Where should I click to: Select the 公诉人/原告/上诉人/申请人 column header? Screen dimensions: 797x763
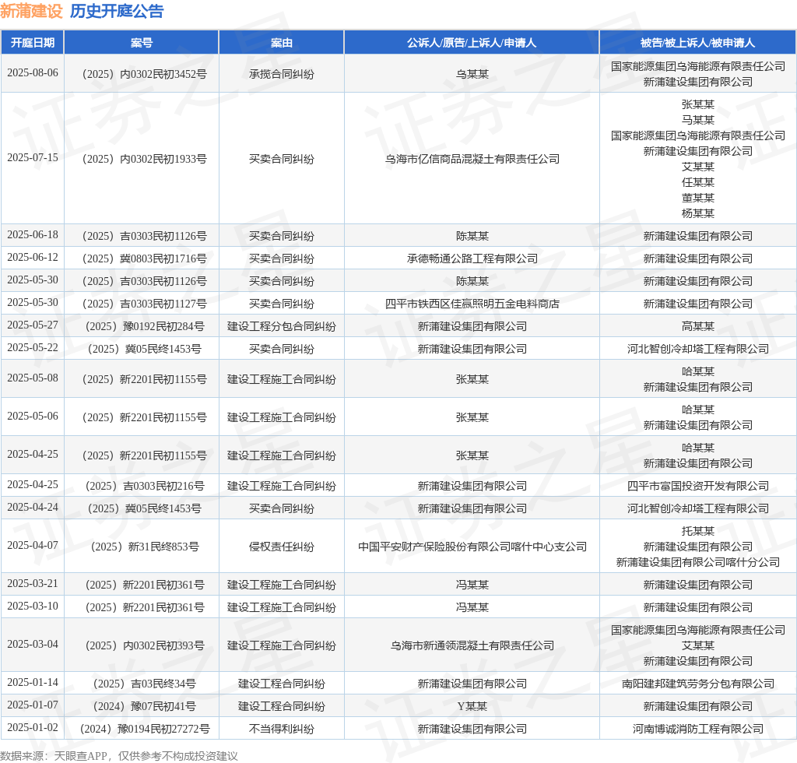472,43
